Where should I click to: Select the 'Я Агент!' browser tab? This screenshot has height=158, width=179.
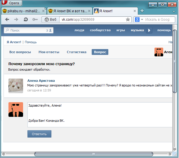[115, 11]
